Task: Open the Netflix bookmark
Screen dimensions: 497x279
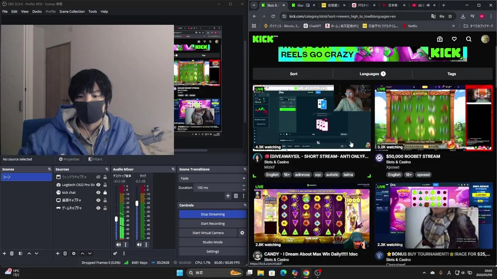Action: (410, 26)
